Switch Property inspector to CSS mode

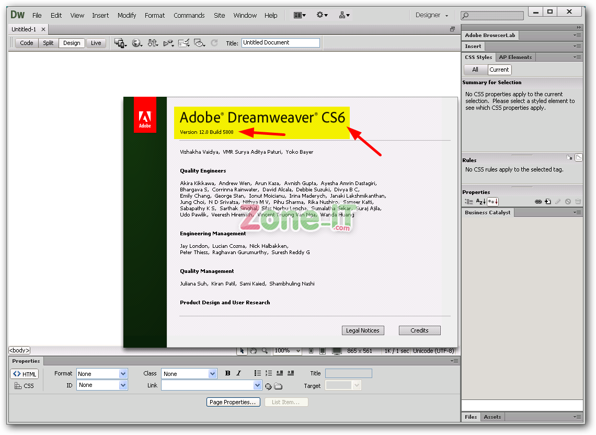pyautogui.click(x=25, y=385)
